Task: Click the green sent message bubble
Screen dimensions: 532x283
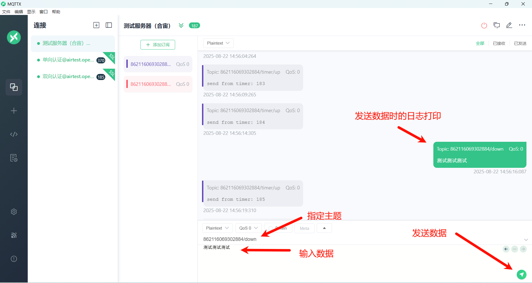Action: click(x=480, y=155)
